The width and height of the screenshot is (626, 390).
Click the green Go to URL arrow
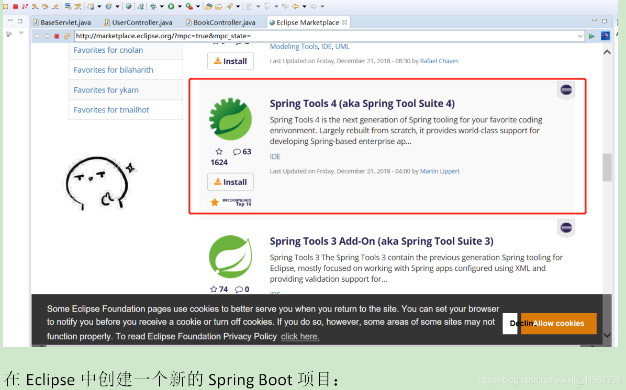tap(591, 36)
